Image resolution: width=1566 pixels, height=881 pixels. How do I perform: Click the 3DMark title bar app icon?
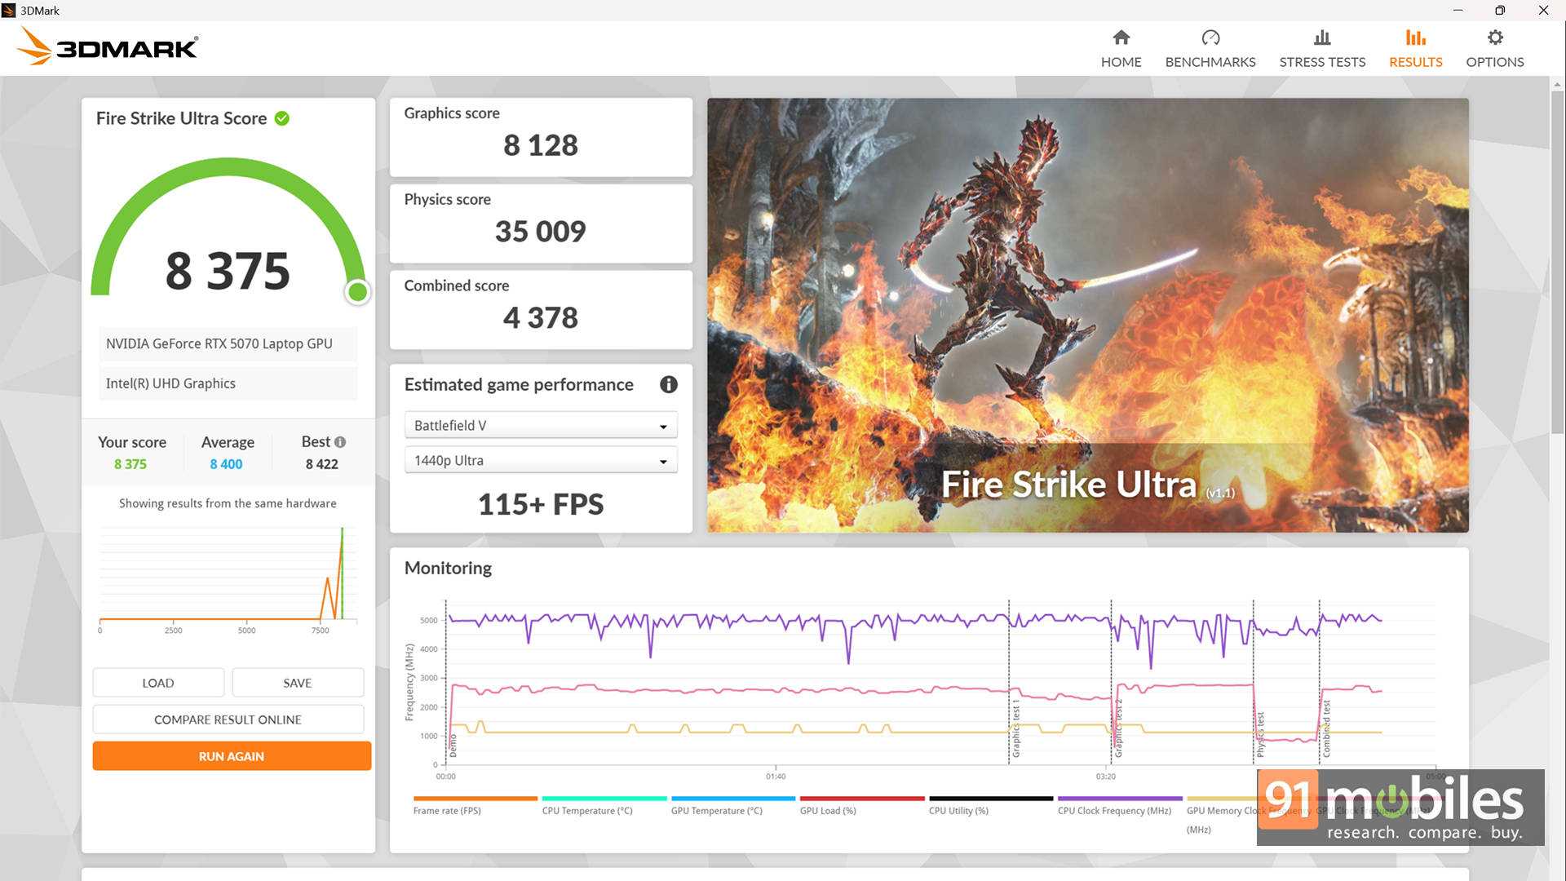click(9, 10)
